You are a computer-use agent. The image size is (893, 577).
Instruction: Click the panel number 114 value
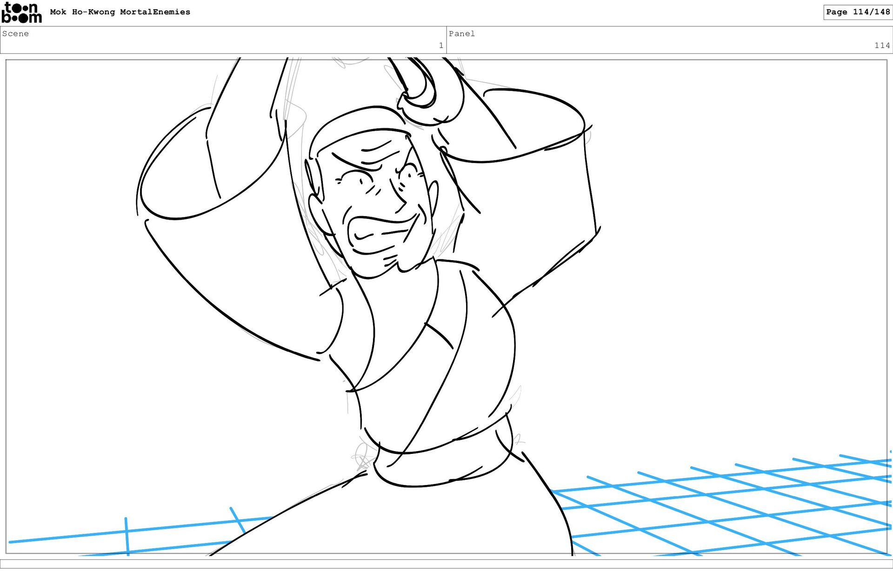881,46
